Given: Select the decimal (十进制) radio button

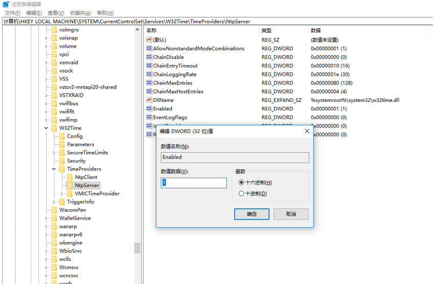Looking at the screenshot, I should [241, 193].
